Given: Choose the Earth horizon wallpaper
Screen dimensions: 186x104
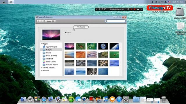Looking at the screenshot, I should pos(114,46).
